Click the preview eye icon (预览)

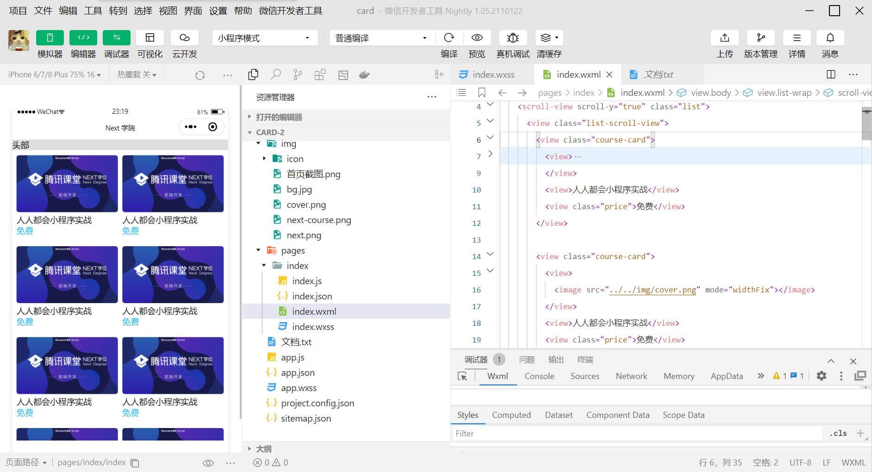pyautogui.click(x=477, y=37)
